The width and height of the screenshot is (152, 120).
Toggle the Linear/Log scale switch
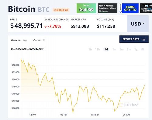(x=20, y=40)
